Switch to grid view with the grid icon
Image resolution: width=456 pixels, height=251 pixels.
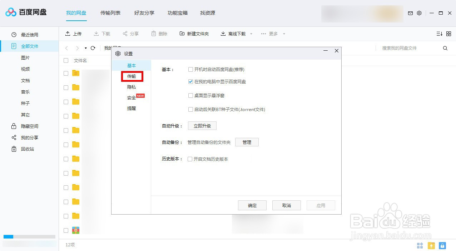tap(448, 34)
